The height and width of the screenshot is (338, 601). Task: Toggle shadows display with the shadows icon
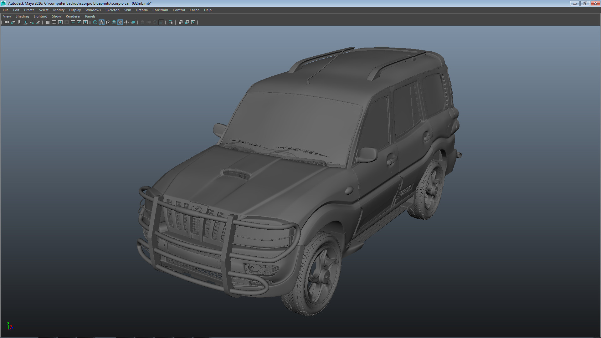coord(133,22)
